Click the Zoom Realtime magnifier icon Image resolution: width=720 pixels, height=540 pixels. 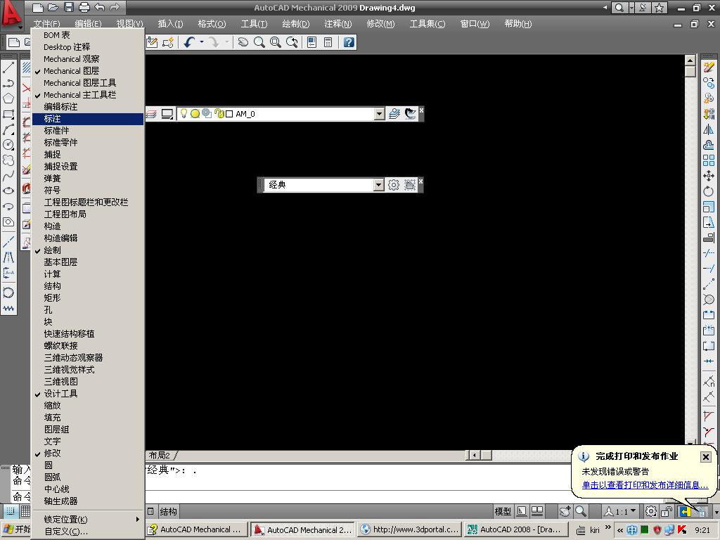259,42
